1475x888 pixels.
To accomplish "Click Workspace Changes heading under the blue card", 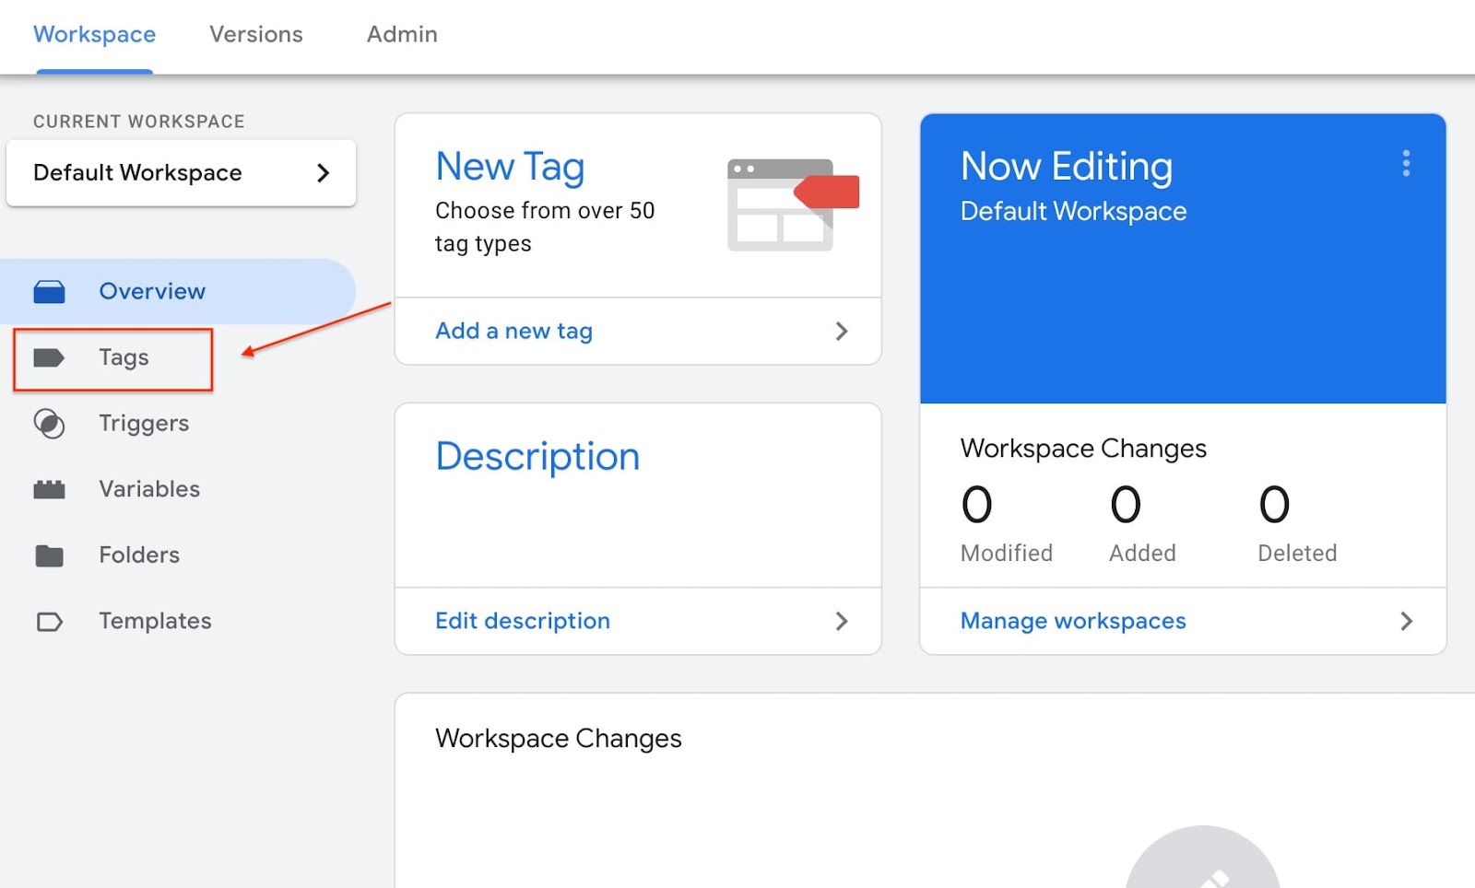I will click(1083, 449).
